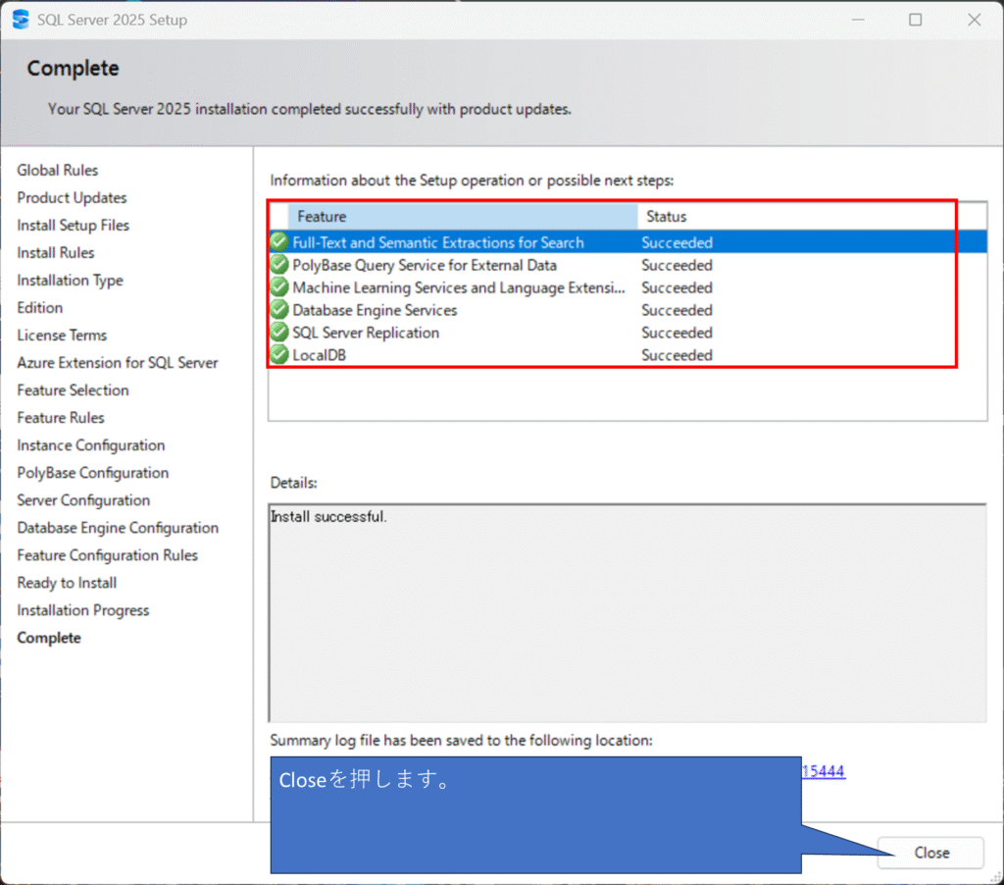Viewport: 1004px width, 885px height.
Task: Click inside the Details text box
Action: tap(627, 613)
